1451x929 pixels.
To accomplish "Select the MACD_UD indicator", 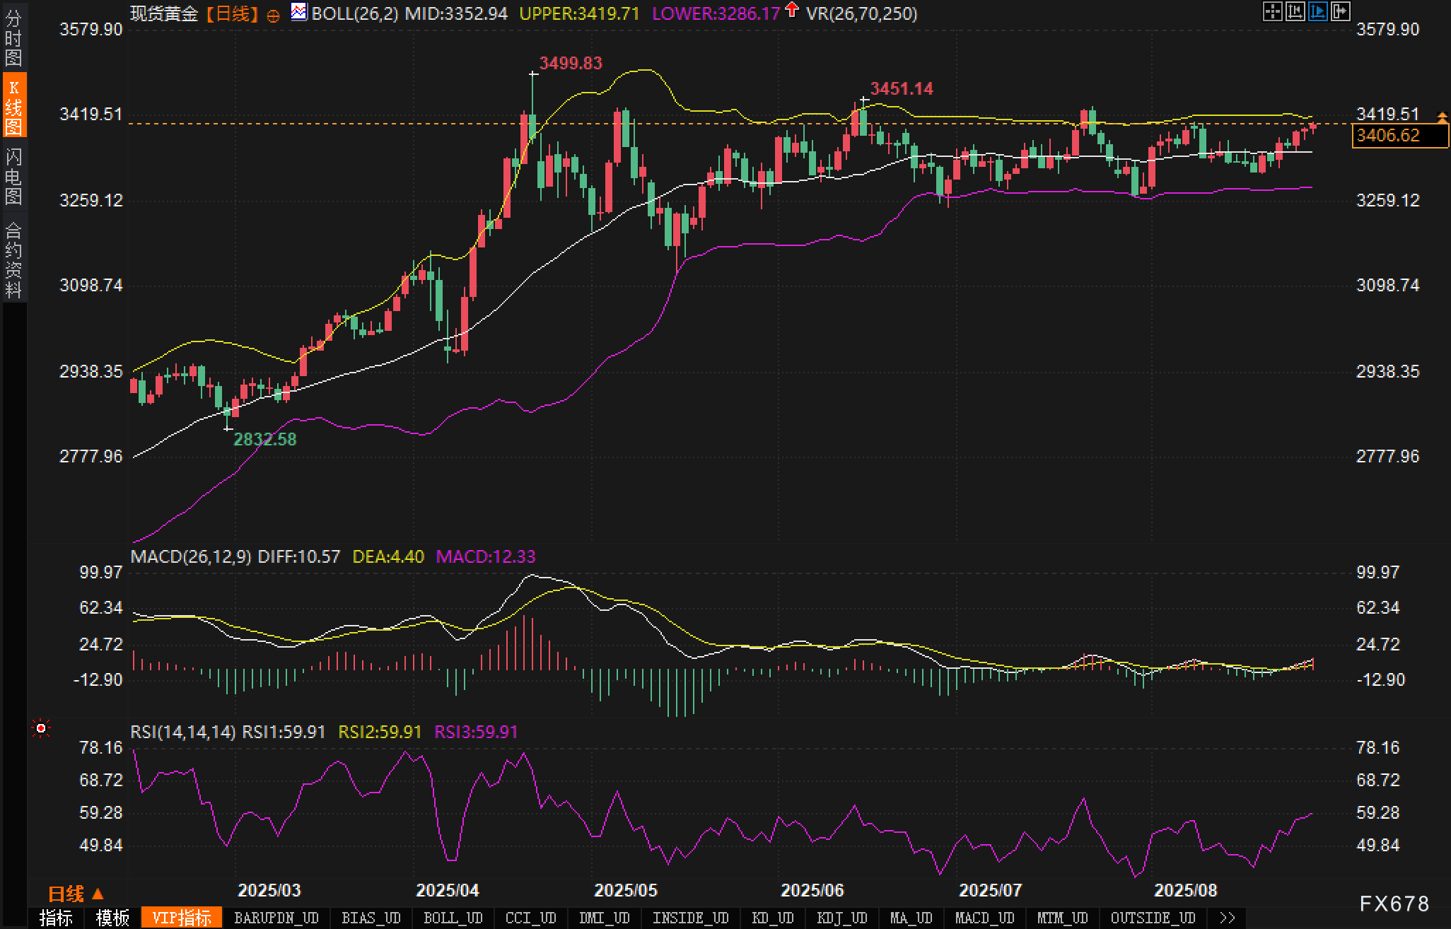I will tap(984, 918).
